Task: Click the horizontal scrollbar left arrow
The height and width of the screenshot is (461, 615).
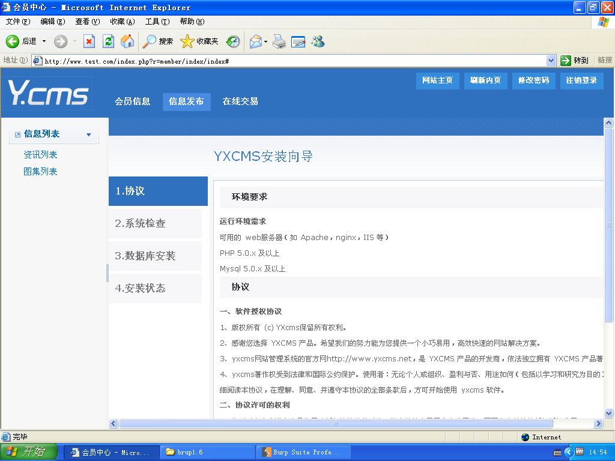Action: [x=114, y=423]
